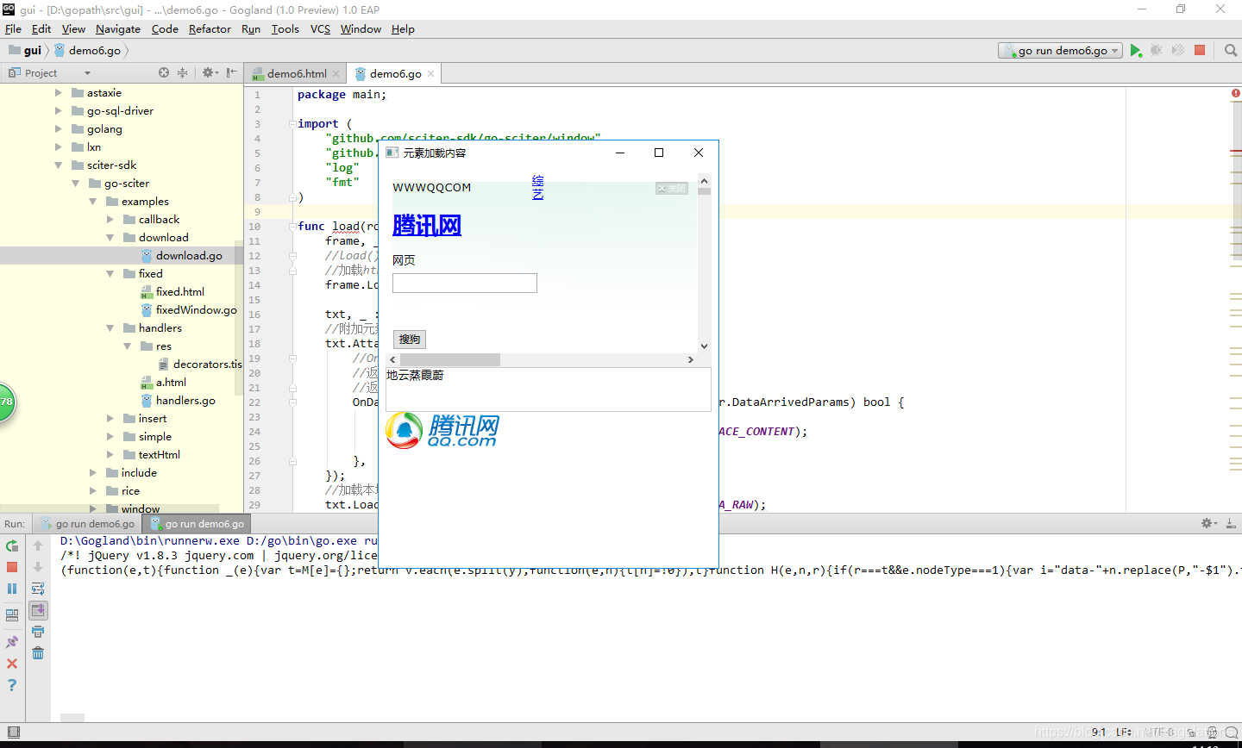Expand the astaxie folder
Screen dimensions: 1242x748
click(59, 93)
